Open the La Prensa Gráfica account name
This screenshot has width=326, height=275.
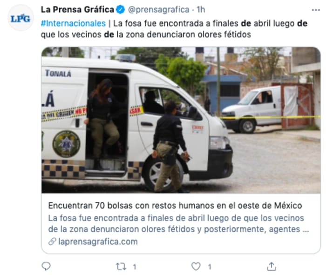(x=77, y=10)
